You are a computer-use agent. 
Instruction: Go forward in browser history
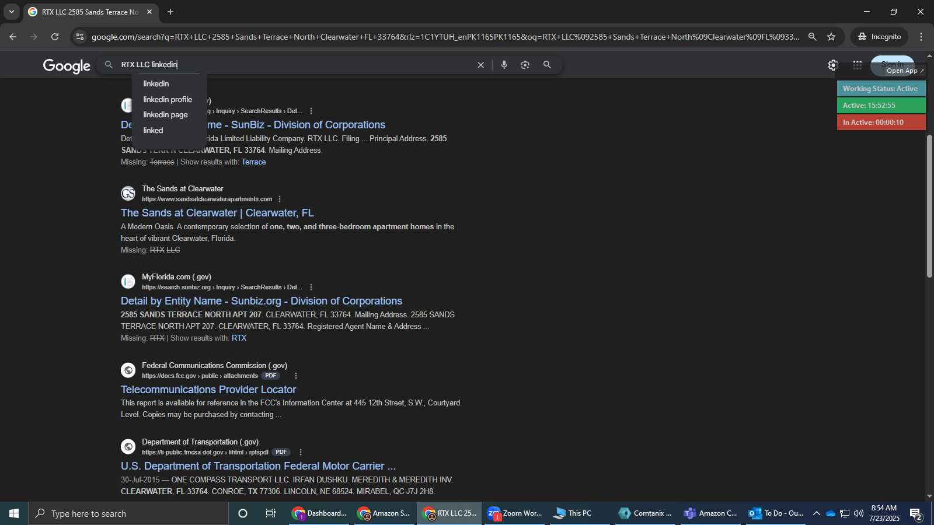click(34, 37)
